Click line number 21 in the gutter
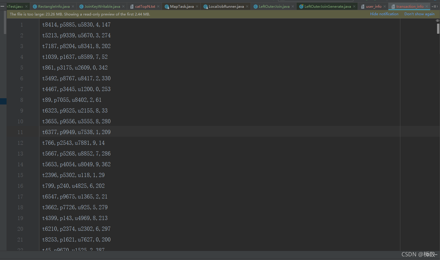440x260 pixels. tap(20, 240)
